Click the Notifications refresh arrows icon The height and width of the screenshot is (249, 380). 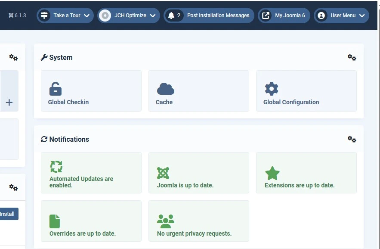pos(44,139)
